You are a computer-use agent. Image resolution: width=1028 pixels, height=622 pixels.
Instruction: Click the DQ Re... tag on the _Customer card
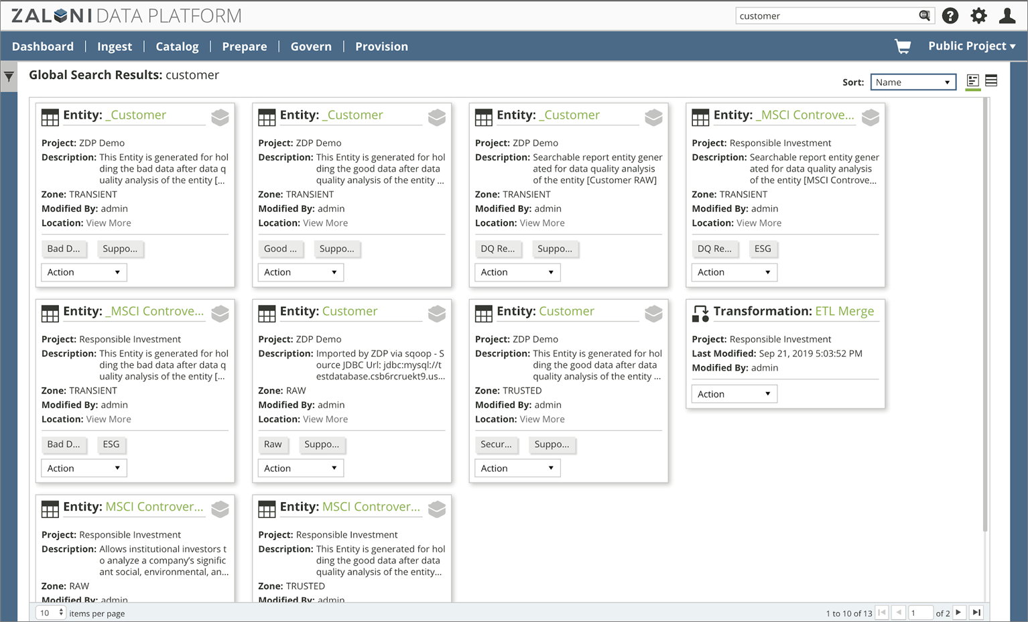(497, 249)
